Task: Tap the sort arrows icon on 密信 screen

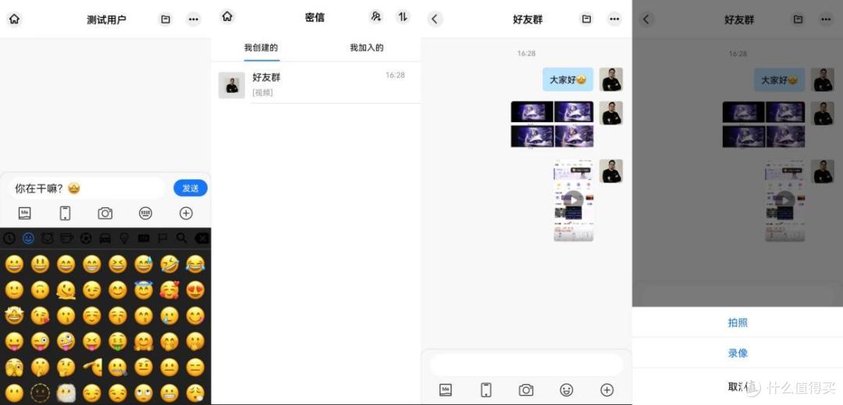Action: pos(403,16)
